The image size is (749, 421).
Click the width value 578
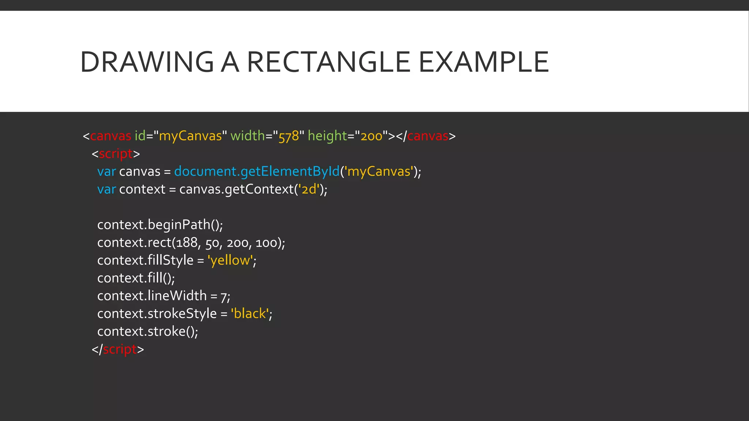tap(289, 136)
